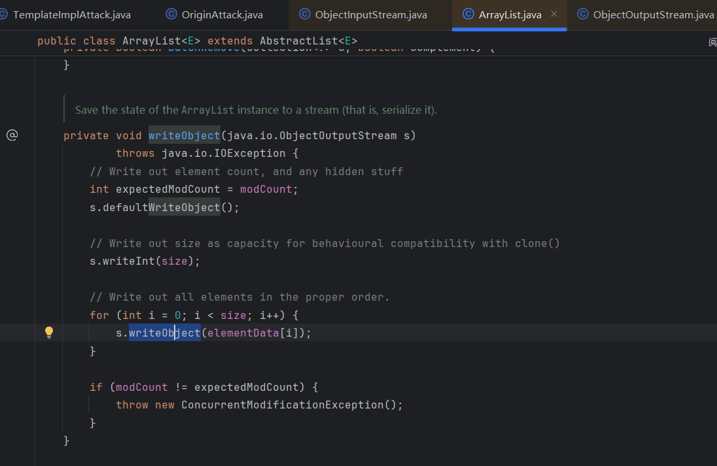The width and height of the screenshot is (717, 466).
Task: Click the class icon on ObjectOutputStream.java tab
Action: [582, 14]
